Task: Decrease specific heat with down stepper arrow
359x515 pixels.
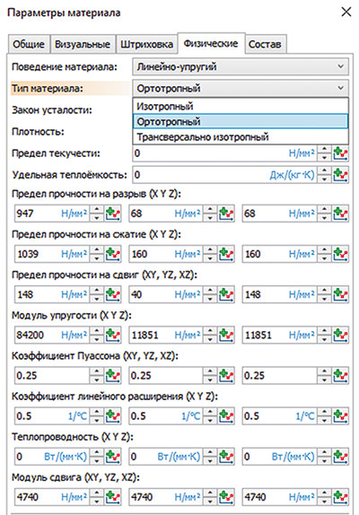Action: [x=324, y=179]
